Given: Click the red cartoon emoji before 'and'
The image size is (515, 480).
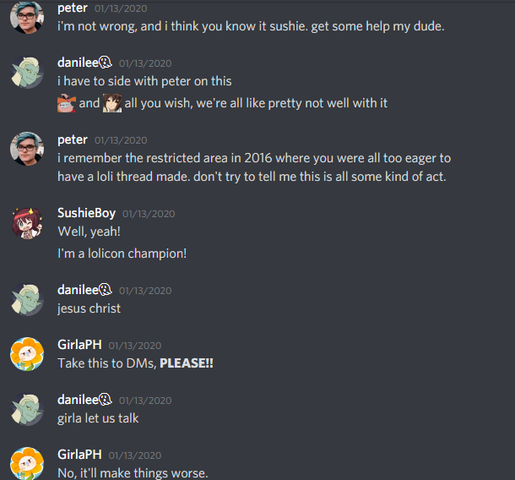Looking at the screenshot, I should click(x=67, y=103).
